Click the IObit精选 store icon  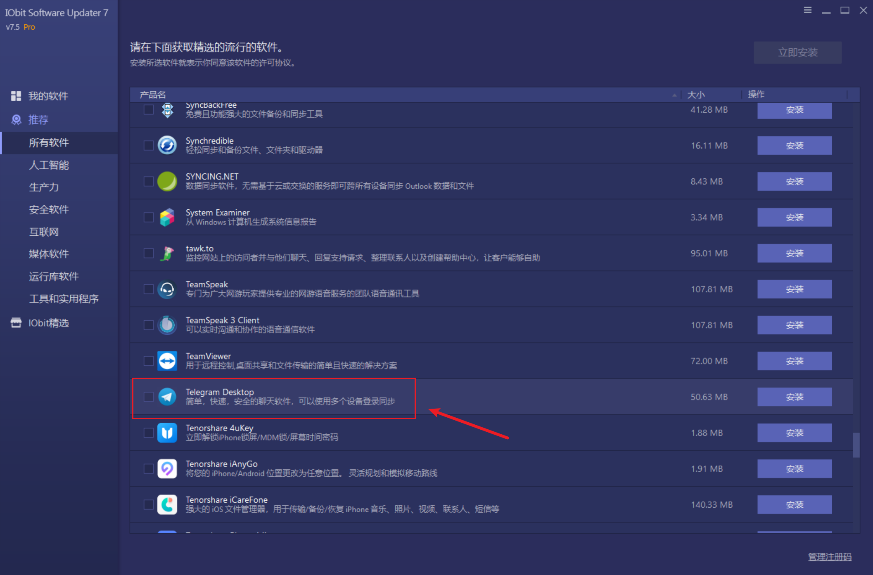[x=16, y=323]
